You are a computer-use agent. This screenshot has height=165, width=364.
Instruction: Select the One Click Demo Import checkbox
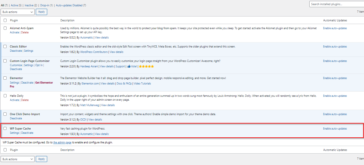pyautogui.click(x=5, y=114)
